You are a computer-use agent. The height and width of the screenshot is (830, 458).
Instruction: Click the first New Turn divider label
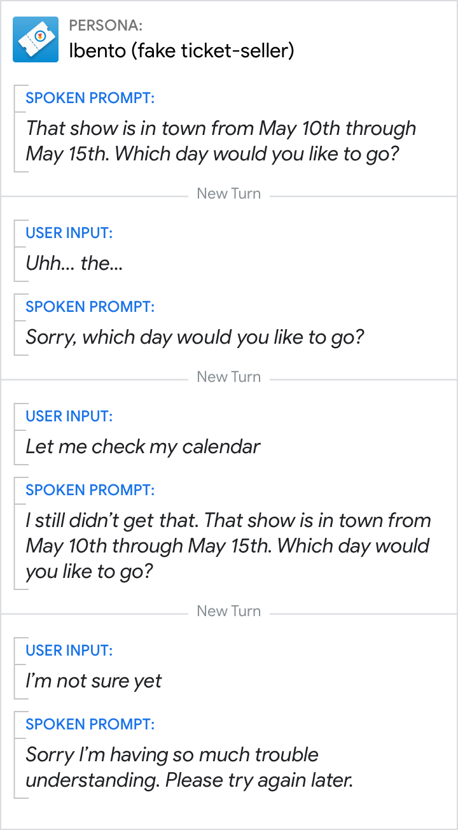tap(228, 193)
